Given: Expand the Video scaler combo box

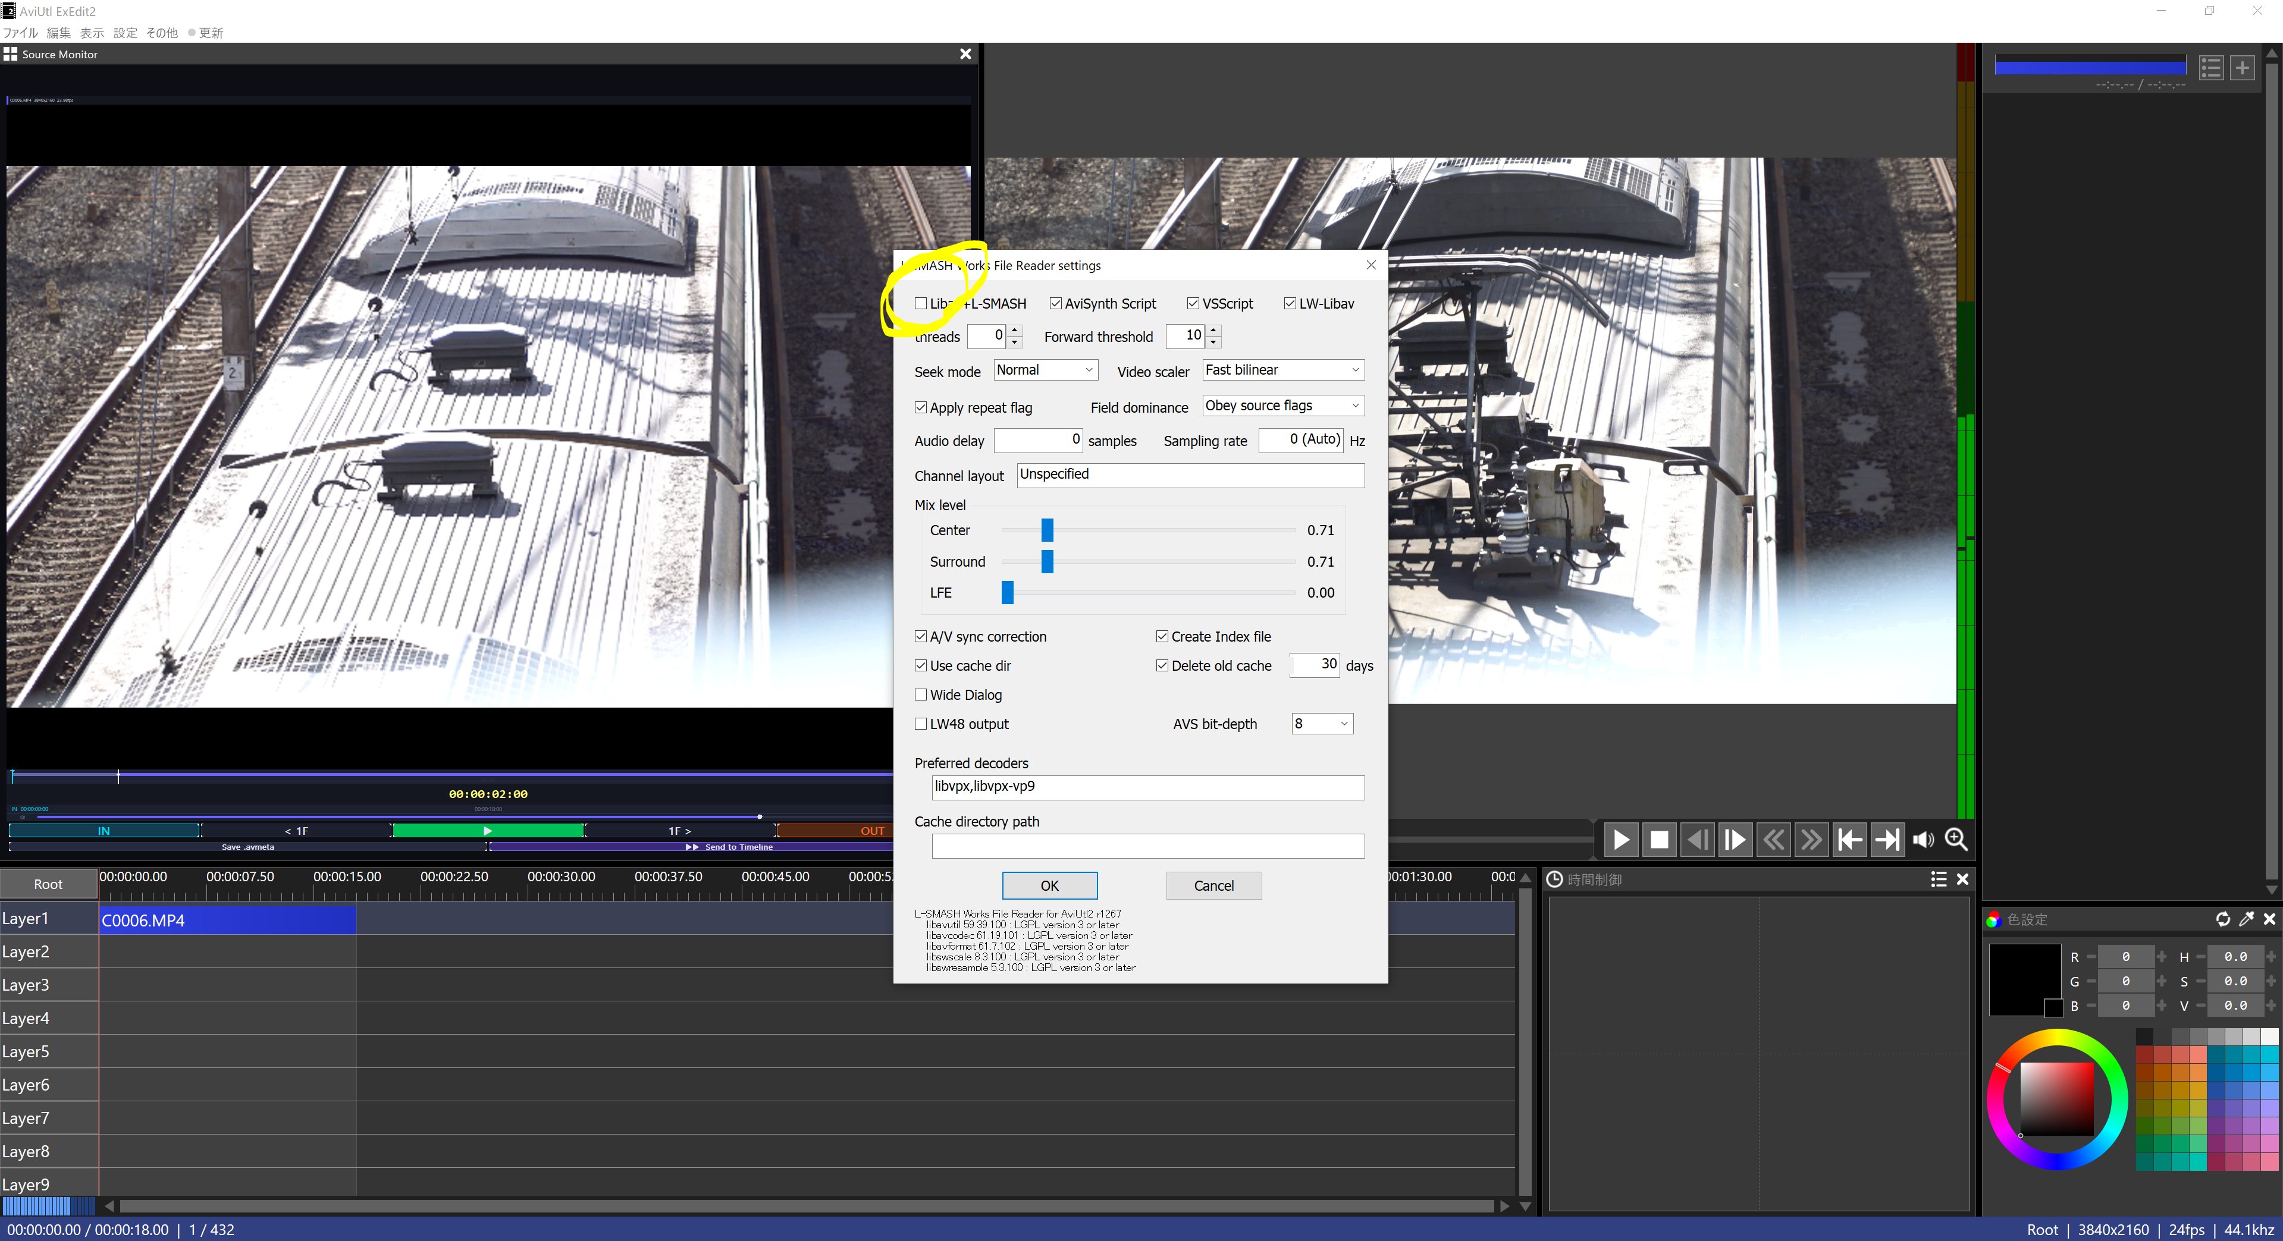Looking at the screenshot, I should point(1282,370).
